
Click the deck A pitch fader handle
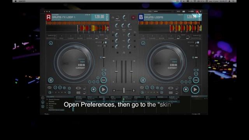pyautogui.click(x=104, y=58)
